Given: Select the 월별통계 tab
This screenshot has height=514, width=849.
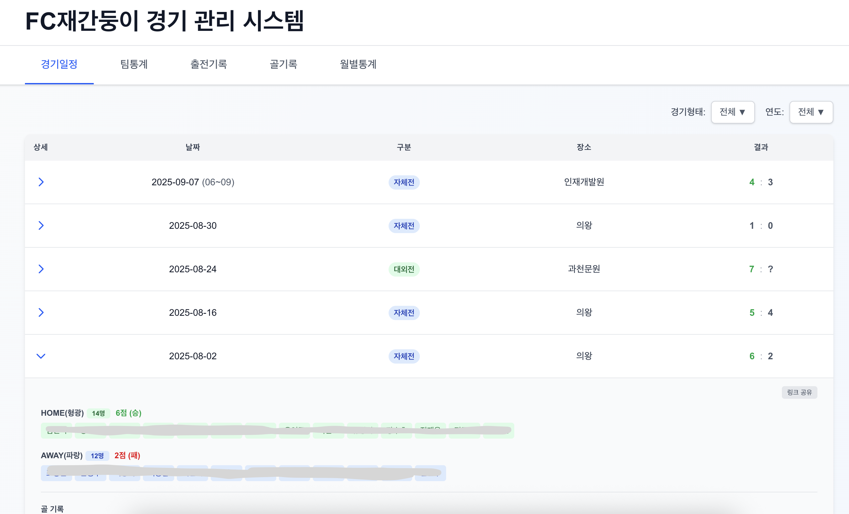Looking at the screenshot, I should click(358, 64).
